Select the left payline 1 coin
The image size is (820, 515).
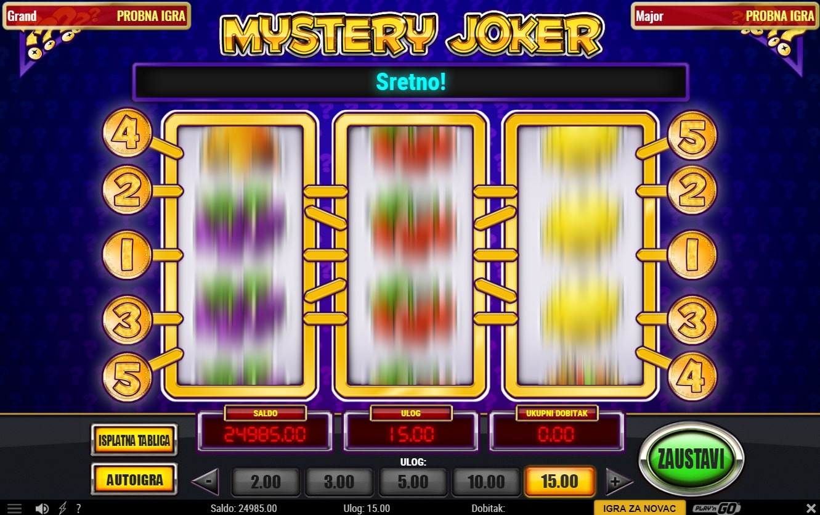127,255
